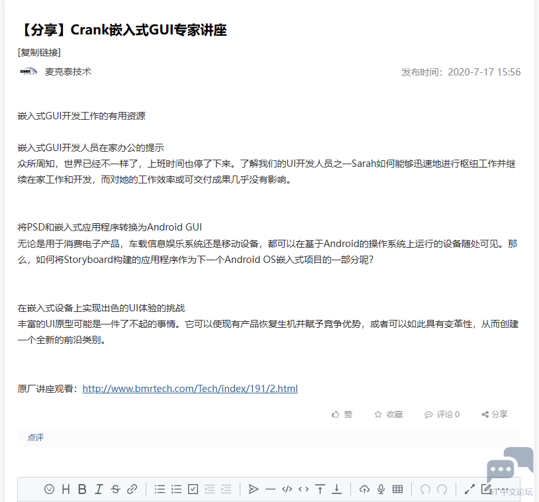Toggle strikethrough formatting in editor
This screenshot has width=539, height=502.
115,489
